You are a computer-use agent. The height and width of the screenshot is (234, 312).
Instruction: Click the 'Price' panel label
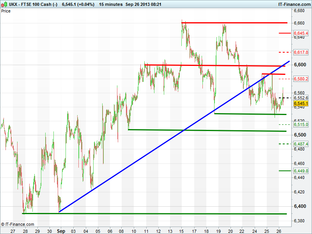(x=6, y=11)
